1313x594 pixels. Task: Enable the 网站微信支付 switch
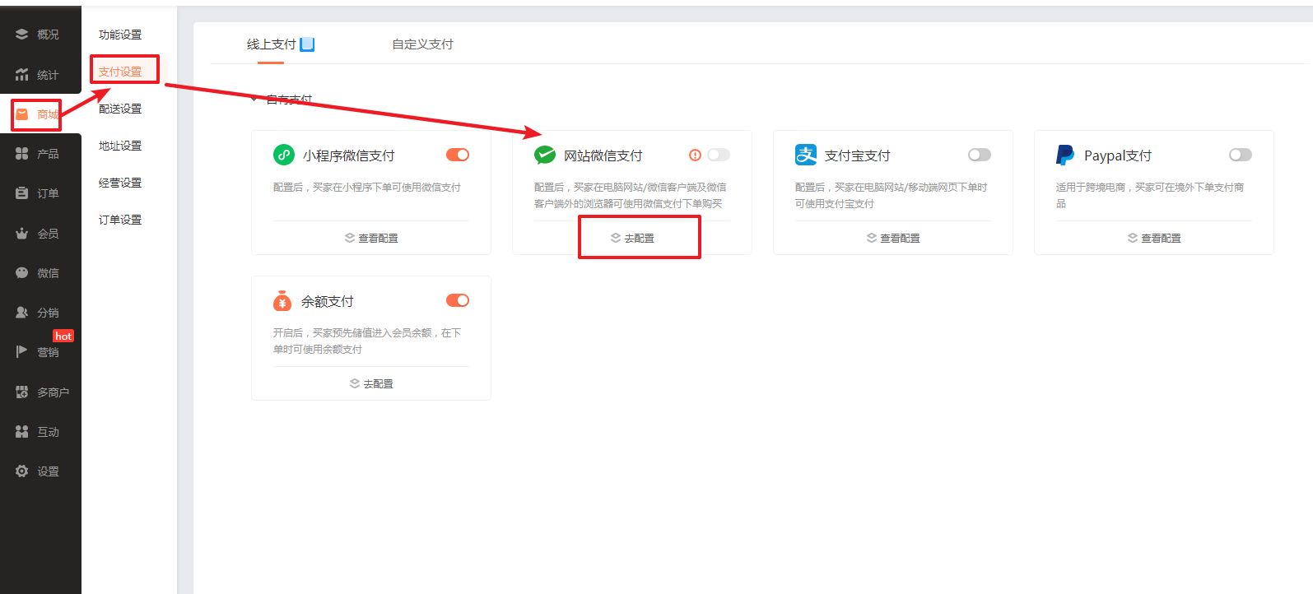click(719, 155)
